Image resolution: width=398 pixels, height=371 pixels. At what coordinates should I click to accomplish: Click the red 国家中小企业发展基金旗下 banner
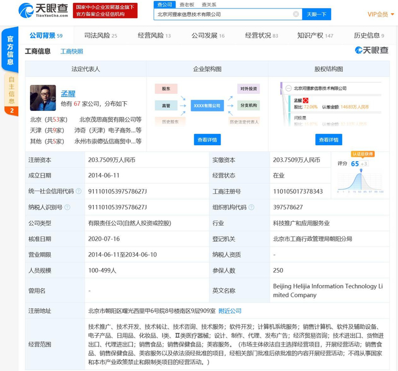[x=105, y=11]
